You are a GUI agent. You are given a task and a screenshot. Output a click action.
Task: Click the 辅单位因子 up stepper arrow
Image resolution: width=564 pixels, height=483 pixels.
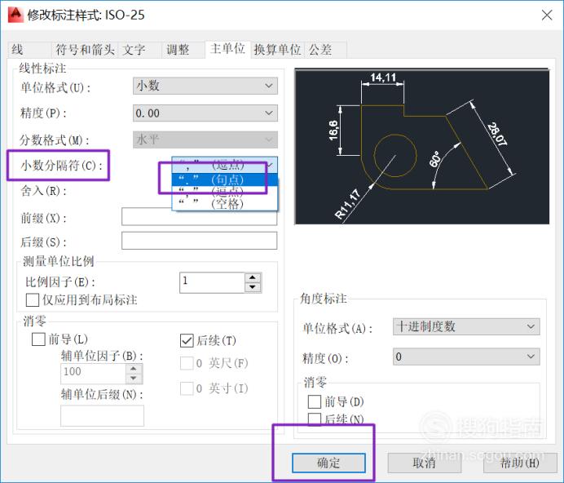tap(134, 369)
